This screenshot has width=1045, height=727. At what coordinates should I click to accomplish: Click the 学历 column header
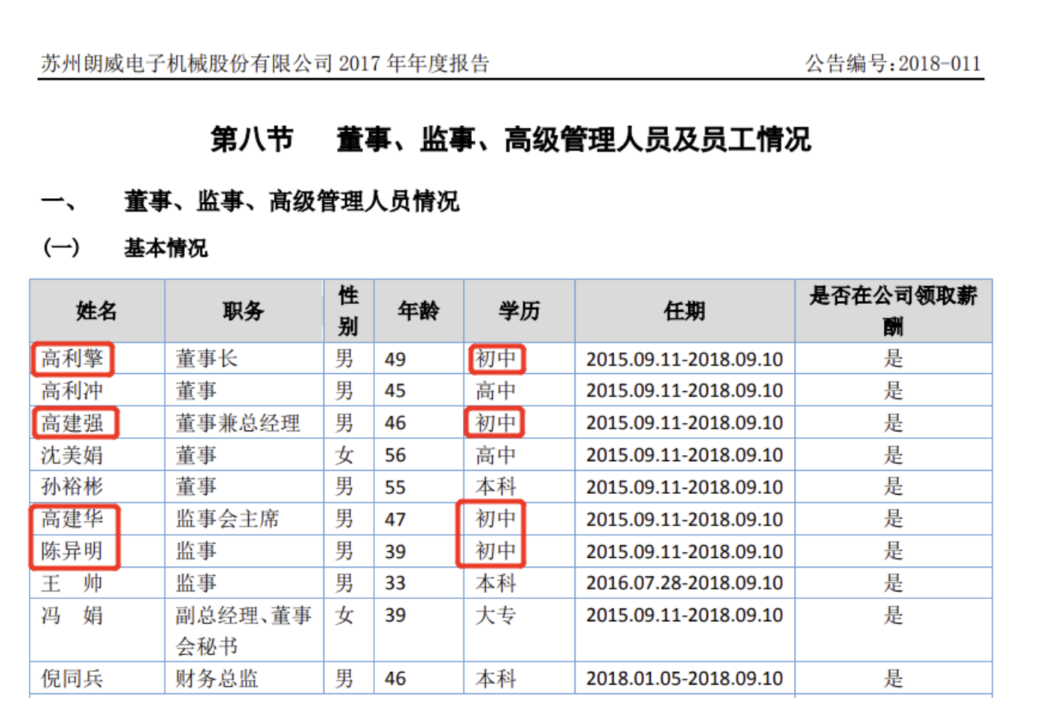point(520,311)
